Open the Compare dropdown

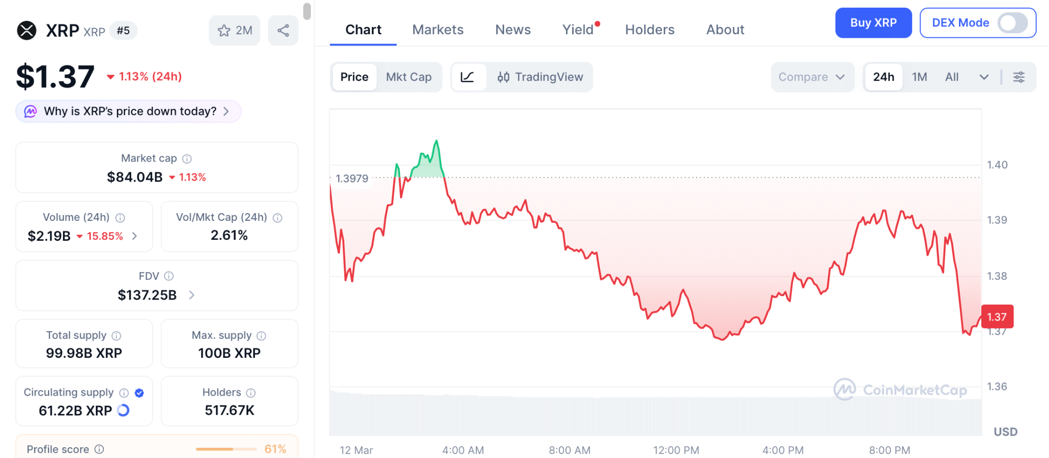tap(812, 77)
